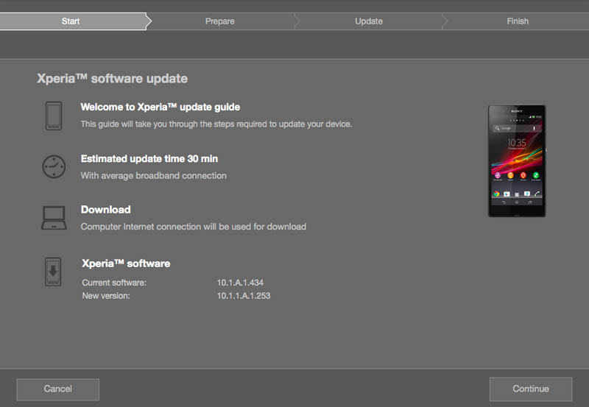Image resolution: width=589 pixels, height=407 pixels.
Task: Click the Welcome to Xperia update guide heading
Action: 160,107
